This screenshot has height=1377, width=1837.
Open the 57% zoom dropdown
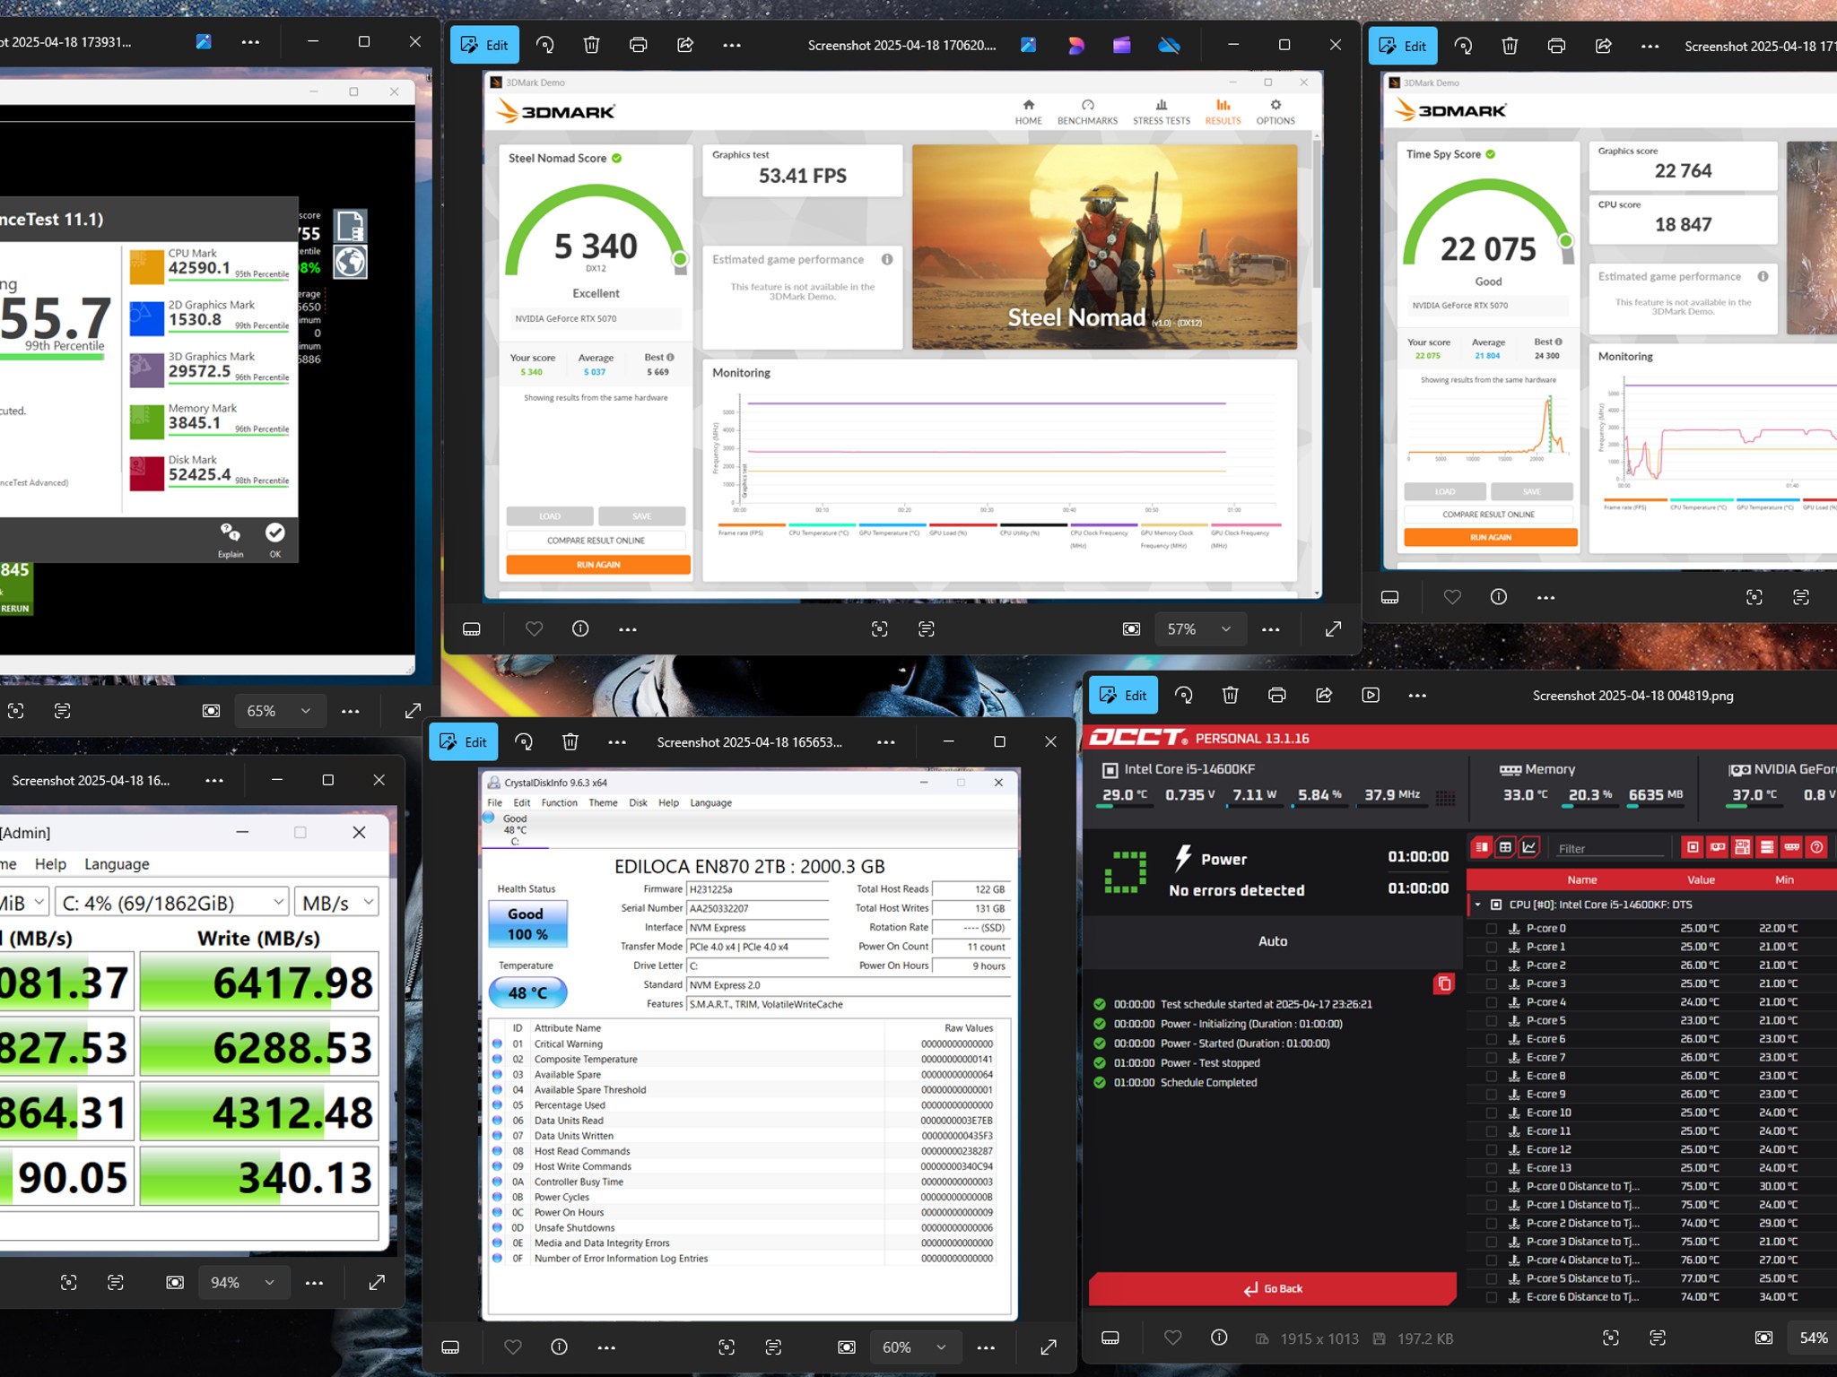tap(1199, 629)
